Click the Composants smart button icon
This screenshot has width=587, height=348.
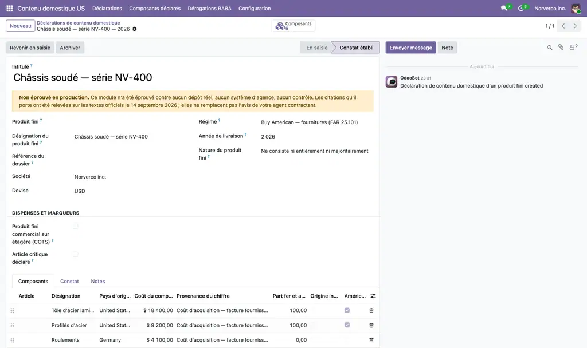pos(280,26)
